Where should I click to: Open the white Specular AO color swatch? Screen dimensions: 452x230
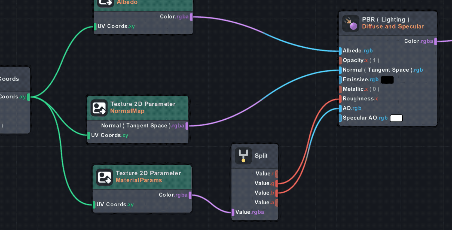[x=396, y=118]
